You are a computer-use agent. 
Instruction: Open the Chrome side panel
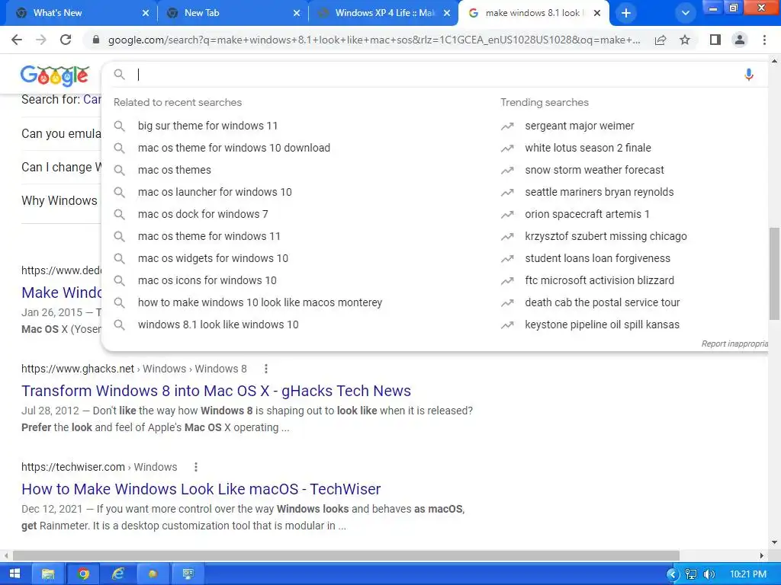point(715,40)
